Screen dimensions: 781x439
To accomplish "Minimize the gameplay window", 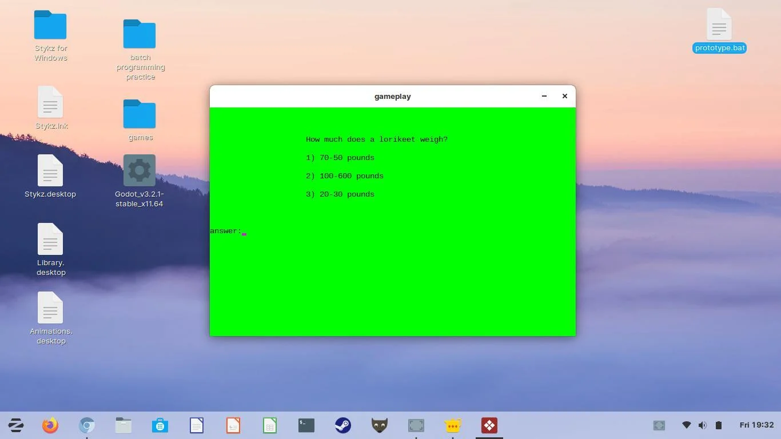I will point(544,96).
